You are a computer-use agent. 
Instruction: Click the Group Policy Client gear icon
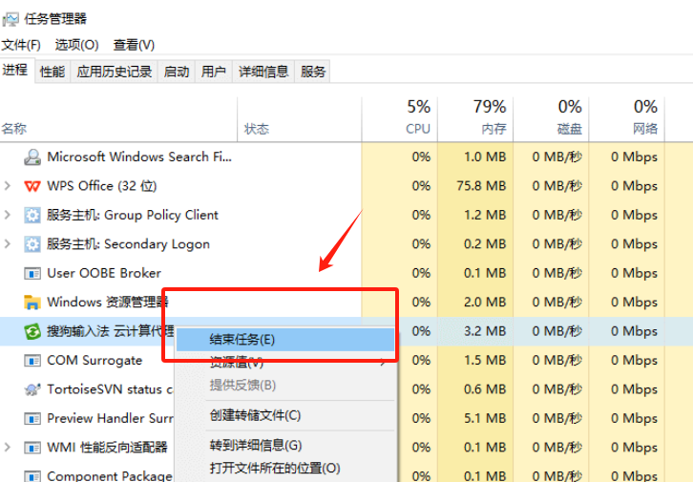point(32,216)
